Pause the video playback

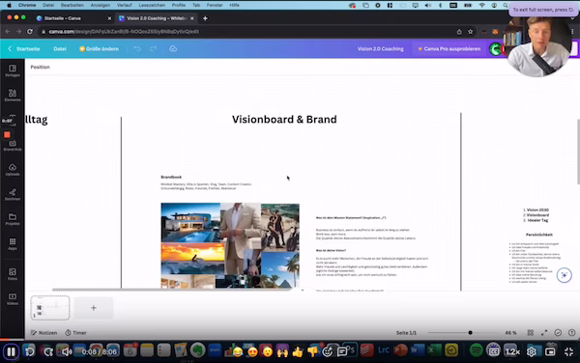coord(11,351)
